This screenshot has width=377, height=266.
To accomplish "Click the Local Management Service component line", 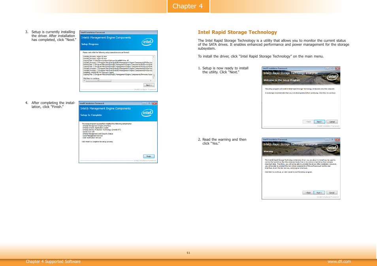I will click(92, 136).
